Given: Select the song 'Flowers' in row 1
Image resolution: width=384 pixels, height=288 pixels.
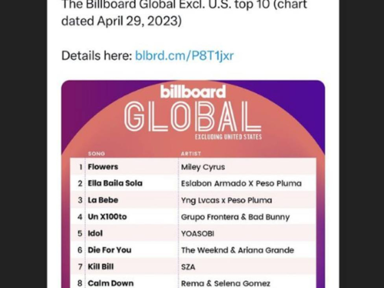Looking at the screenshot, I should click(103, 167).
